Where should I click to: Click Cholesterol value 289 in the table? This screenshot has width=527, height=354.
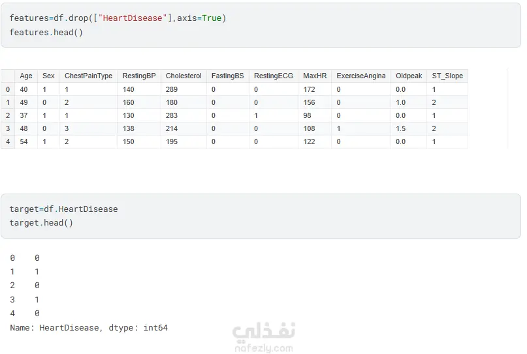[172, 89]
